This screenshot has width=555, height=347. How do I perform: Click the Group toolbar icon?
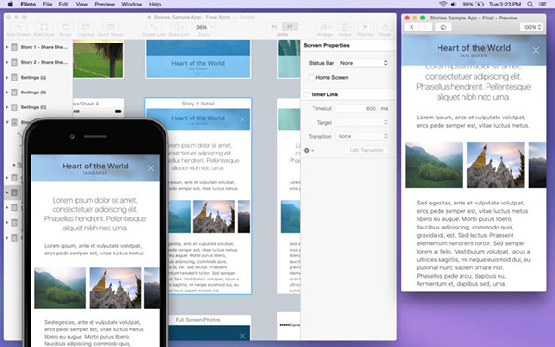click(x=66, y=27)
